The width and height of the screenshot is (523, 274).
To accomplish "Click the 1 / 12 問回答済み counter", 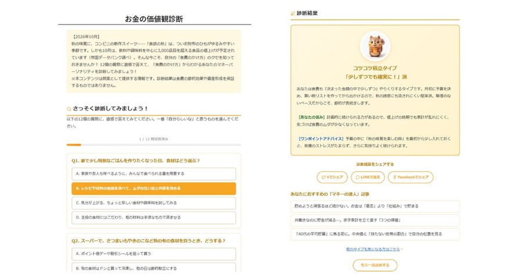I will click(154, 139).
